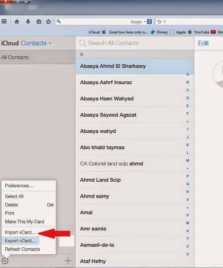Jump to letter S in alphabet index
Image resolution: width=223 pixels, height=268 pixels.
click(187, 200)
